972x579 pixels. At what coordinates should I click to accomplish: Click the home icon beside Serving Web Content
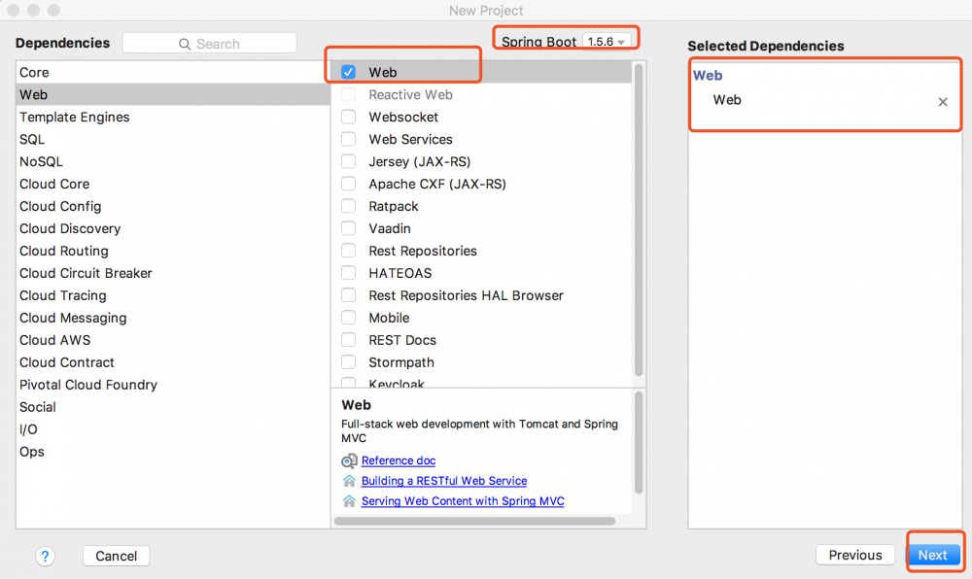(349, 501)
